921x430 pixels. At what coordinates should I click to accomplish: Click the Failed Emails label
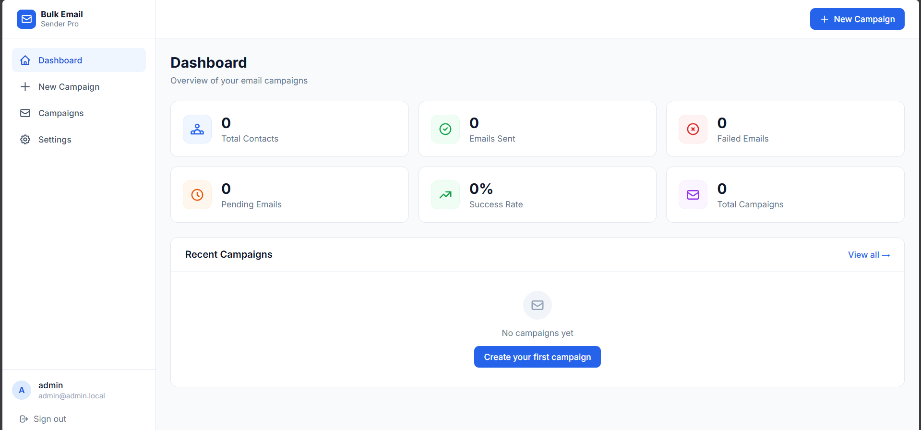click(743, 139)
